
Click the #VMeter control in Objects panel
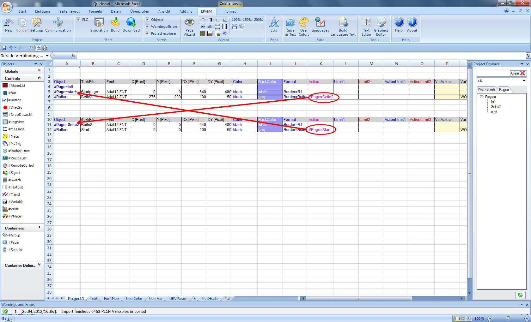pos(12,216)
